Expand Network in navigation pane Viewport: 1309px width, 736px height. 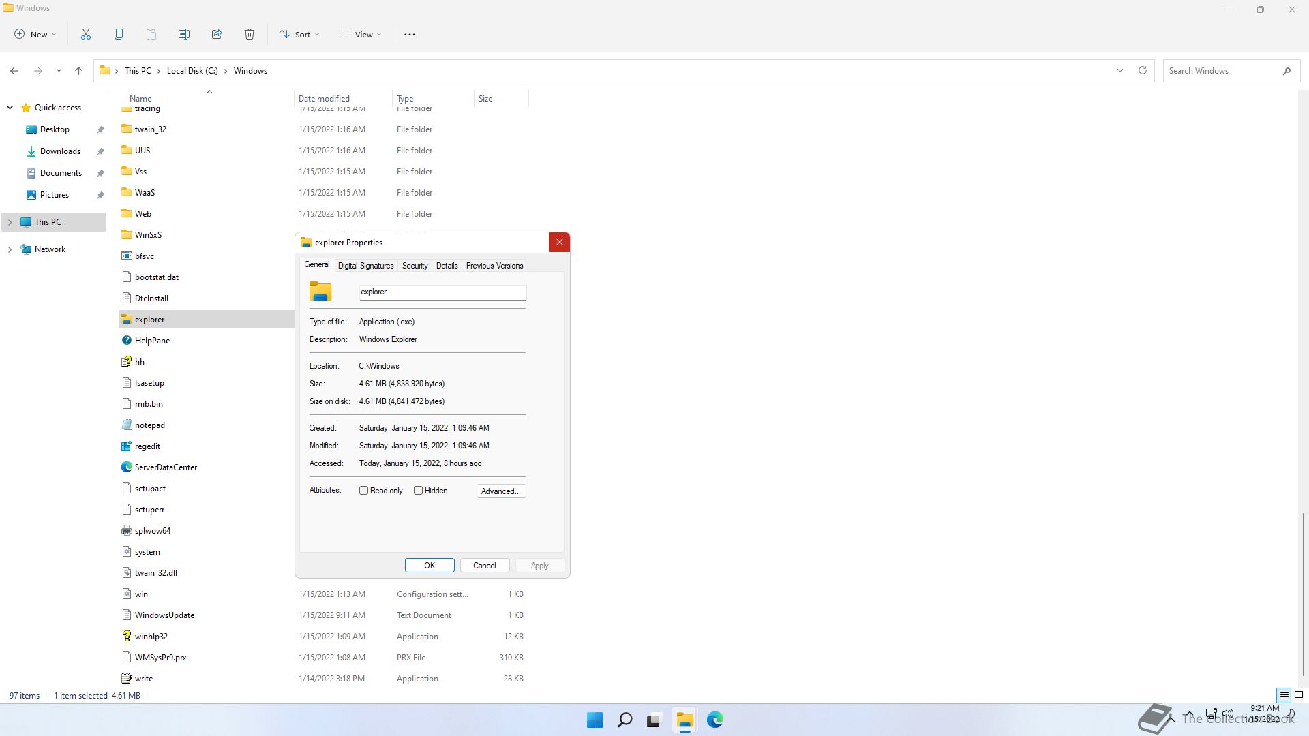coord(10,249)
